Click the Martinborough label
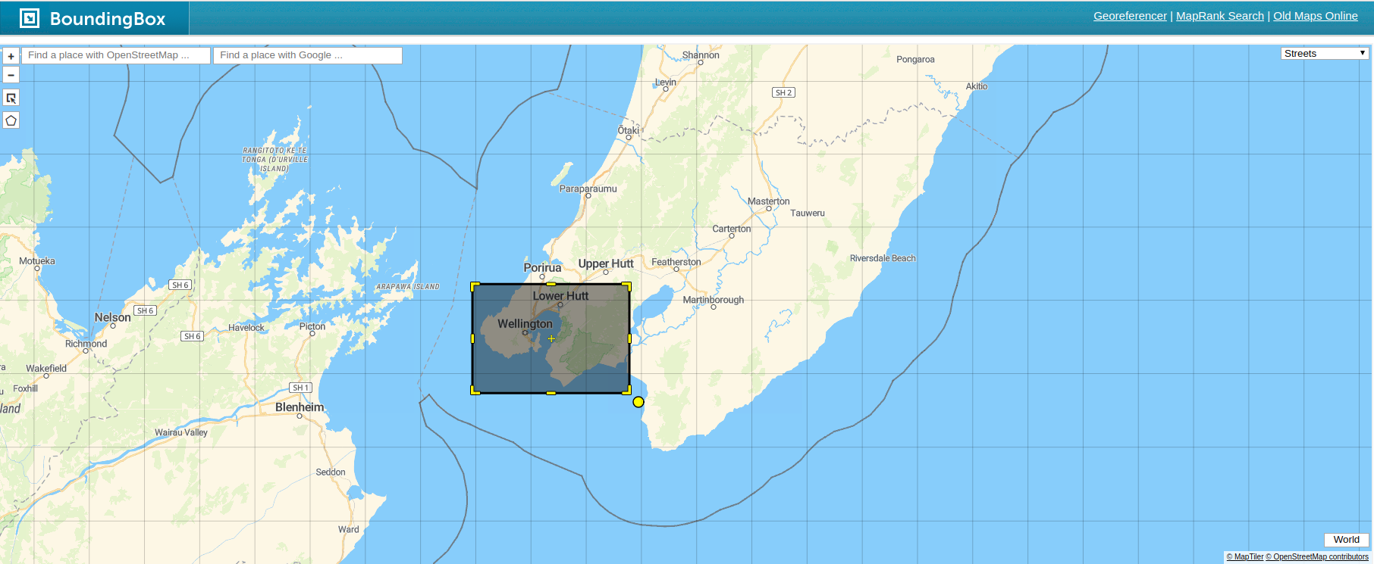Viewport: 1374px width, 564px height. pos(713,300)
